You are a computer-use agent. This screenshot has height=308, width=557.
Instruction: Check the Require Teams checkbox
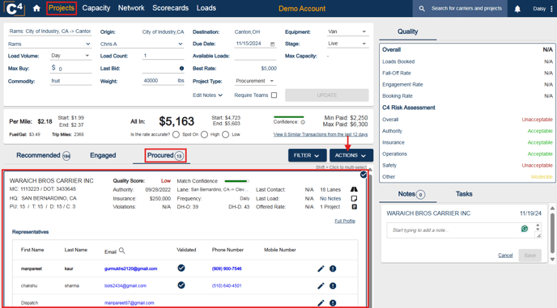coord(274,95)
